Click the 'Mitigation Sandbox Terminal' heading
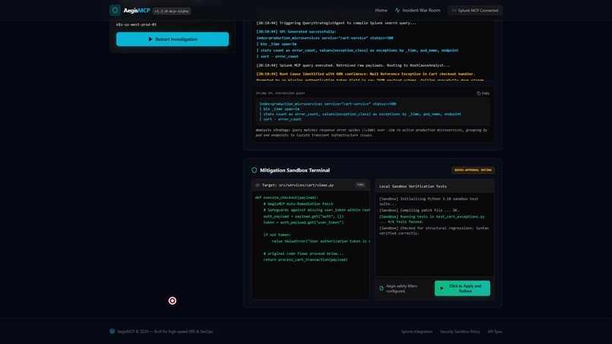Screen dimensions: 612x344 click(x=295, y=170)
